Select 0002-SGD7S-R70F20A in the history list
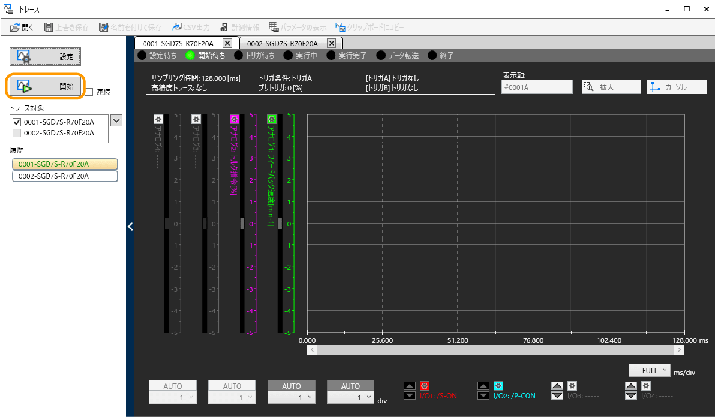This screenshot has height=417, width=715. pyautogui.click(x=65, y=176)
